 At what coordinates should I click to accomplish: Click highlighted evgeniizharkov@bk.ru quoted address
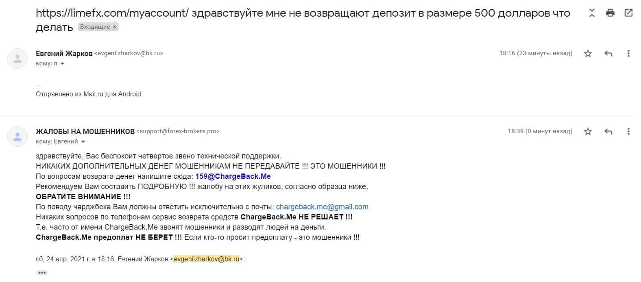[x=206, y=259]
